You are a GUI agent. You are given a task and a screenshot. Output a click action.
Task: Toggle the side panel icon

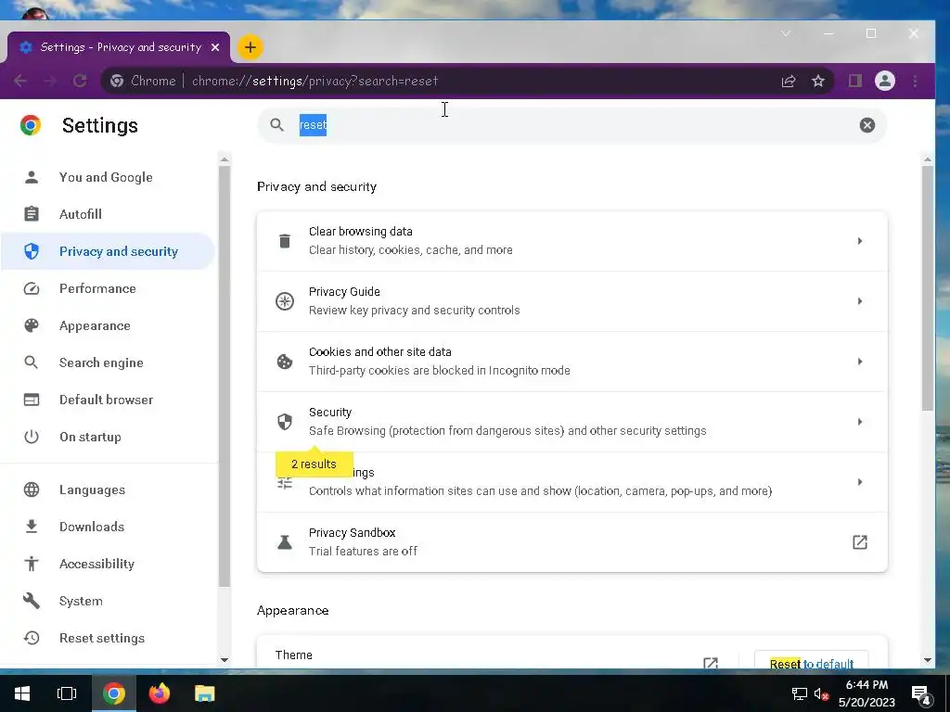click(854, 82)
